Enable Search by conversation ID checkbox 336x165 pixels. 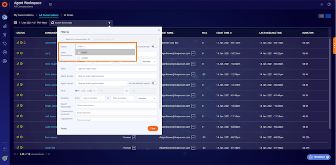[x=62, y=39]
